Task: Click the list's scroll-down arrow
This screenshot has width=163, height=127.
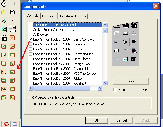Action: point(105,83)
